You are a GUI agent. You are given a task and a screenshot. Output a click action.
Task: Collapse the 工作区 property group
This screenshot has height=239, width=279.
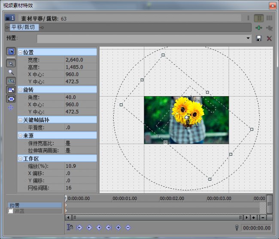(20, 158)
